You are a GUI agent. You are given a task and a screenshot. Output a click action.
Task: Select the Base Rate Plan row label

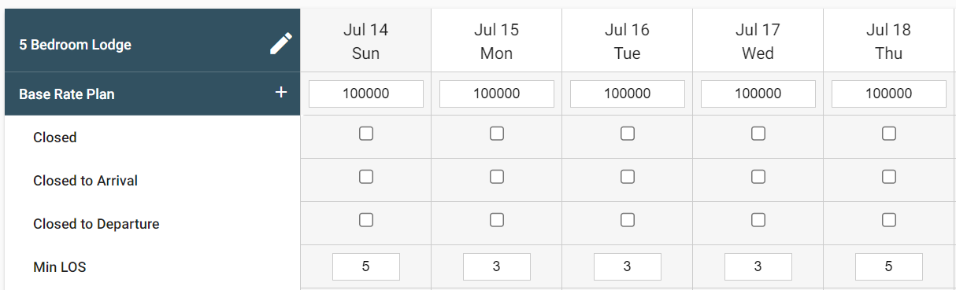tap(67, 94)
